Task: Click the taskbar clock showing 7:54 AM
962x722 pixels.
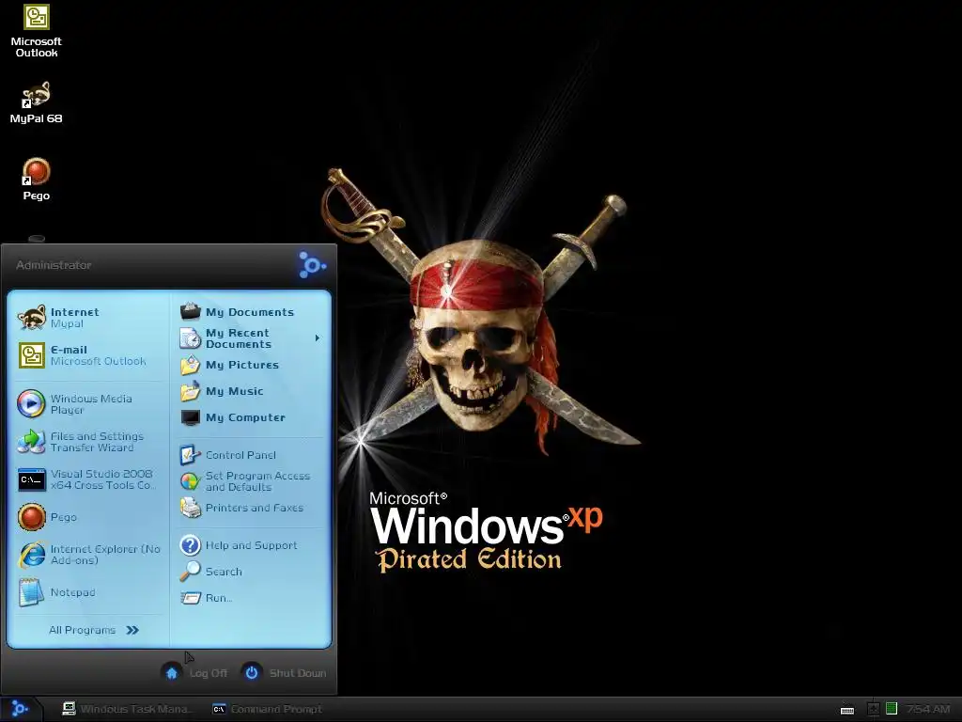Action: (x=928, y=709)
